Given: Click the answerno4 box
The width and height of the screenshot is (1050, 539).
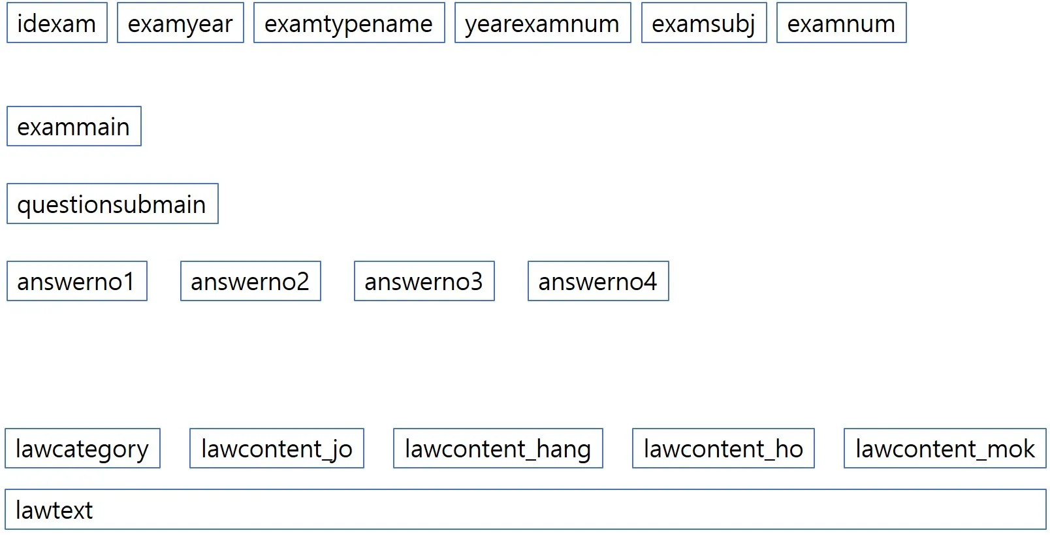Looking at the screenshot, I should point(598,282).
